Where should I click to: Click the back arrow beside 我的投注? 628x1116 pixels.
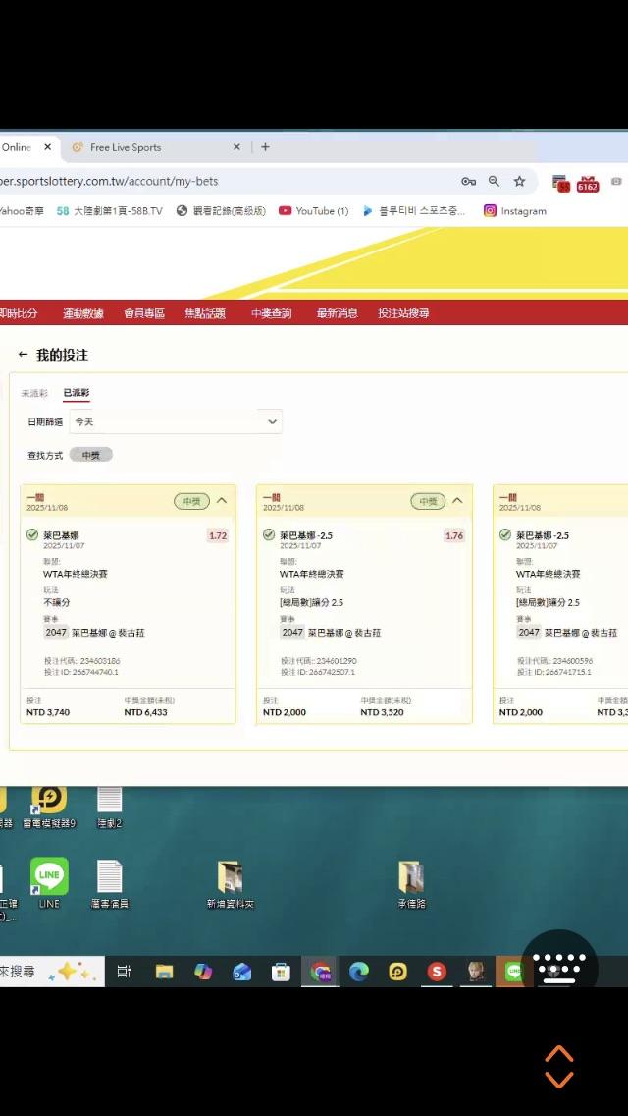tap(24, 355)
